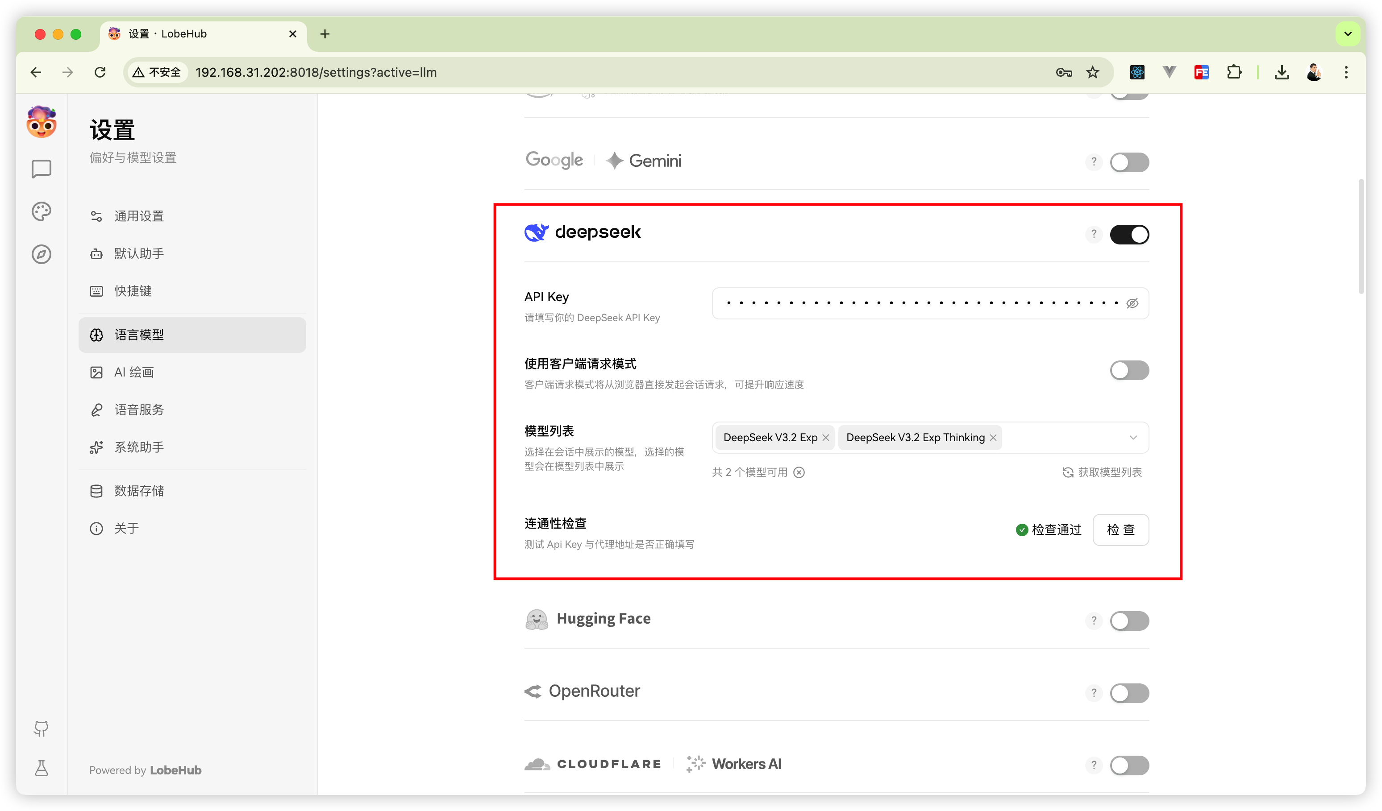Expand the model list dropdown arrow
1382x811 pixels.
[1133, 438]
